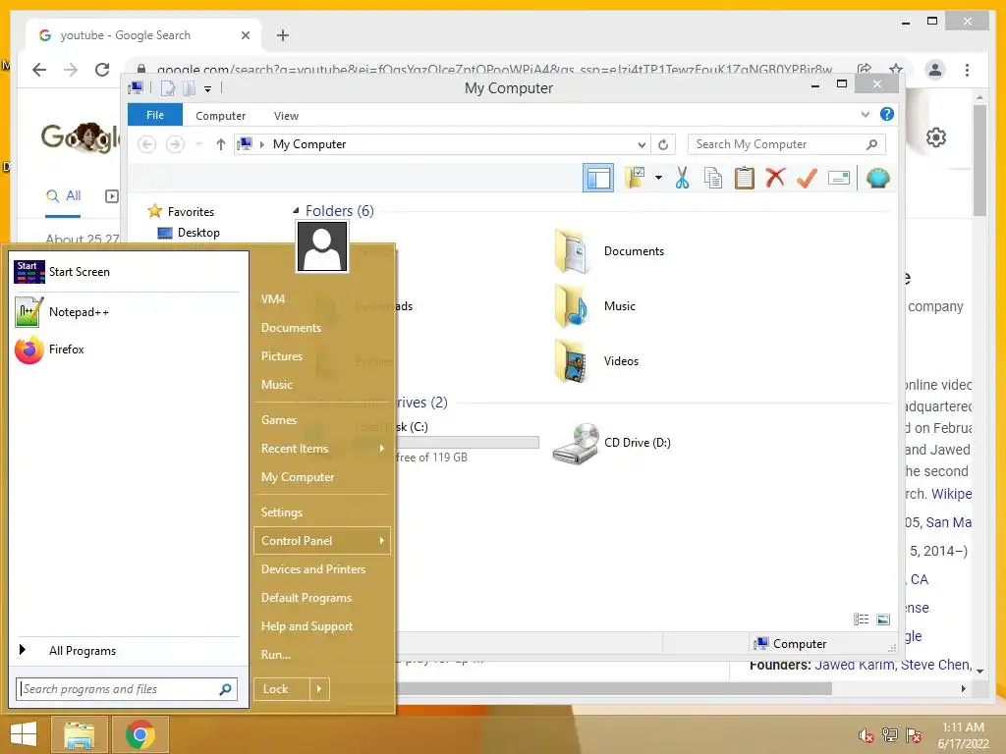The height and width of the screenshot is (754, 1006).
Task: Click the muted volume tray icon
Action: coord(866,735)
